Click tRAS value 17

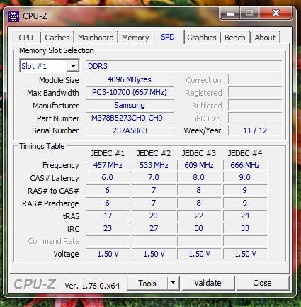pyautogui.click(x=108, y=216)
